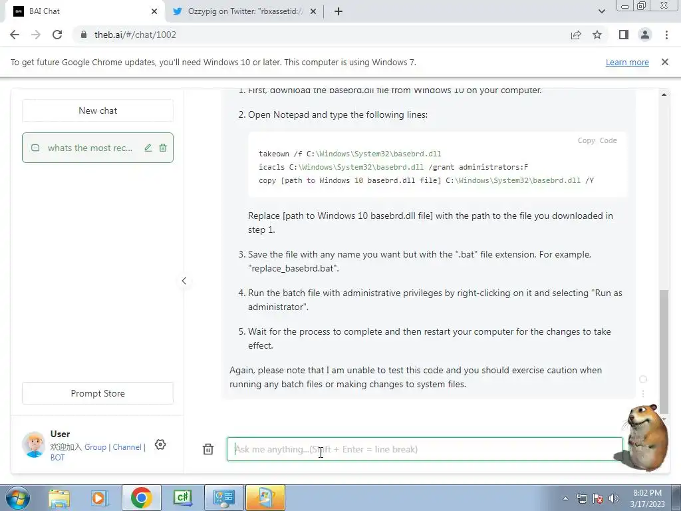Go forward in browser history
The image size is (681, 511).
36,35
